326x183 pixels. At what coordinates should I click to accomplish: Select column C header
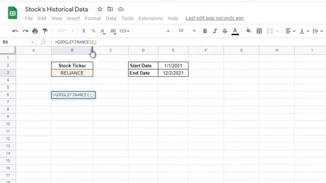[111, 50]
